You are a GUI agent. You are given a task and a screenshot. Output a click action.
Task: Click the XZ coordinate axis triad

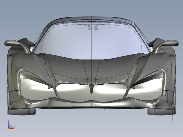pos(11,125)
